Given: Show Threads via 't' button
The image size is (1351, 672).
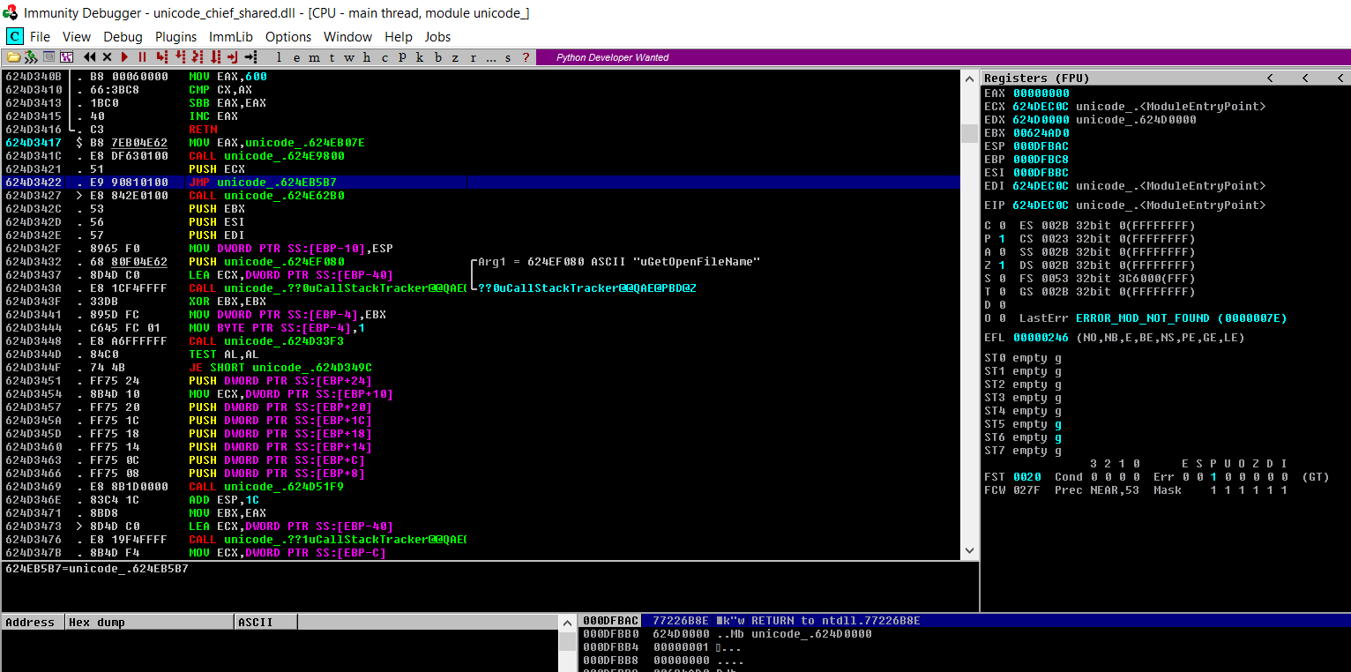Looking at the screenshot, I should click(x=332, y=57).
